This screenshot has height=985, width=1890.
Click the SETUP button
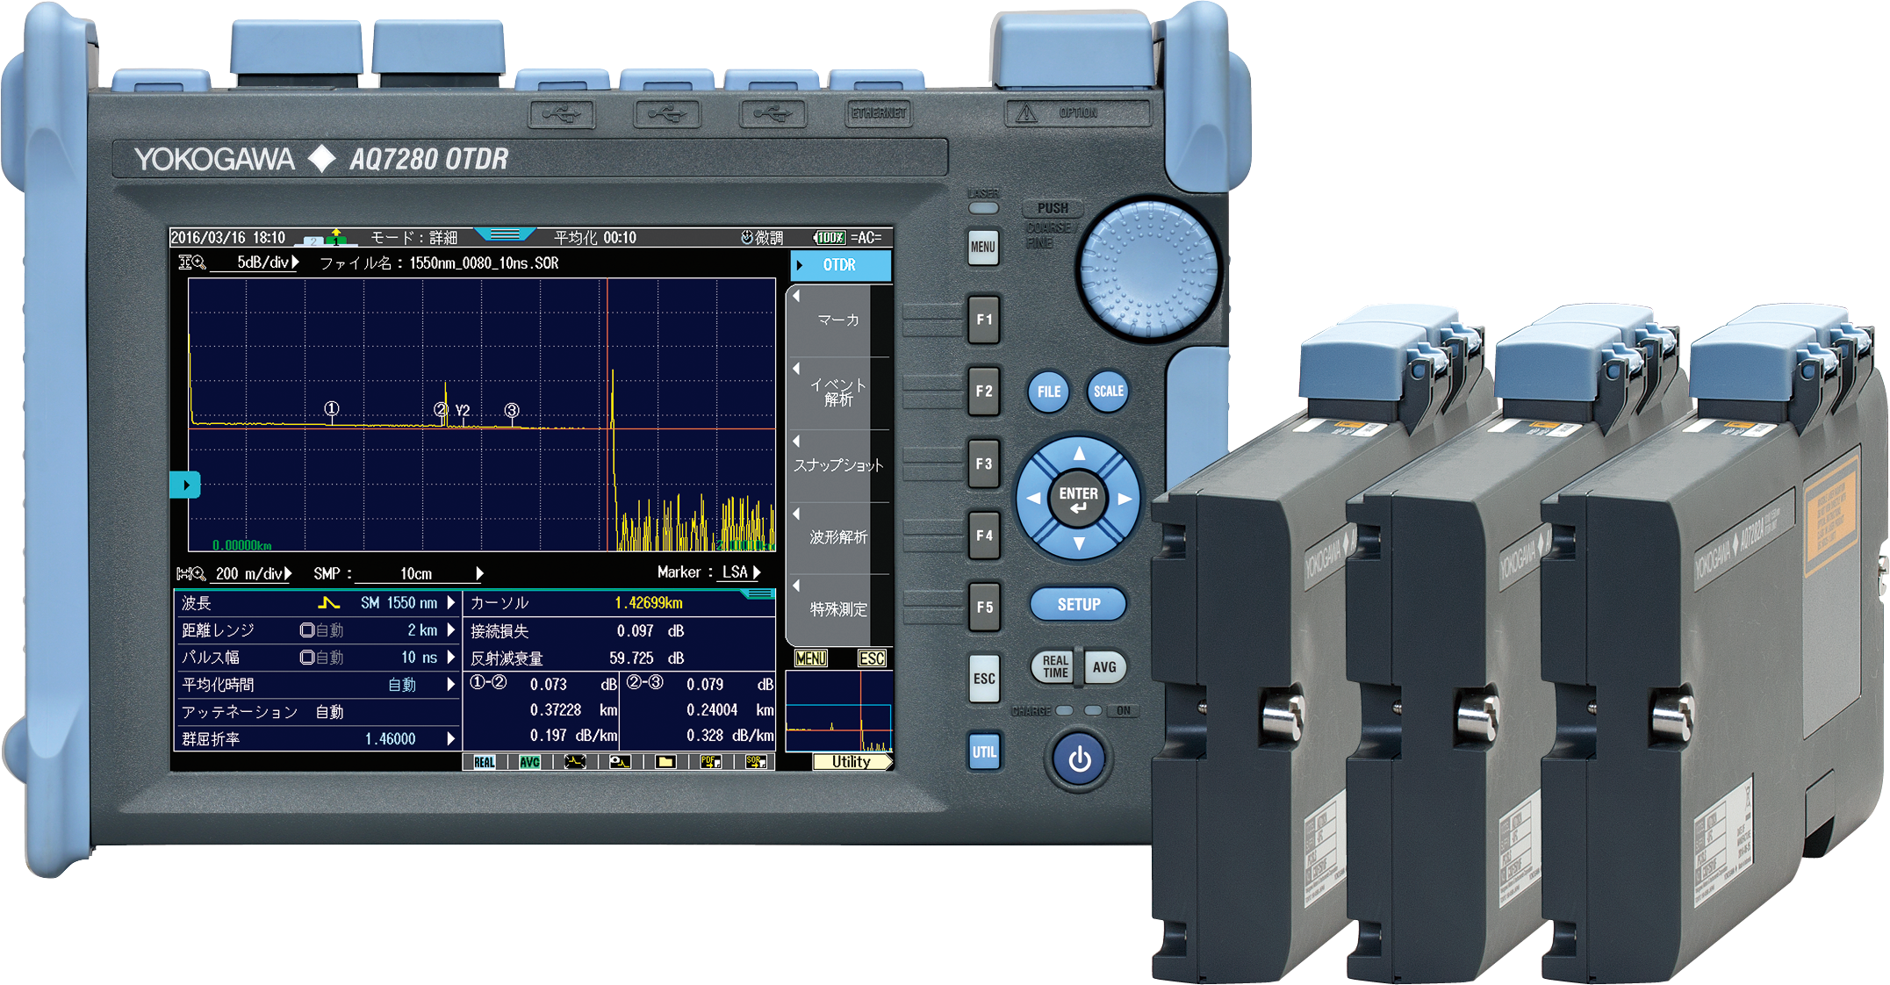(x=1079, y=604)
